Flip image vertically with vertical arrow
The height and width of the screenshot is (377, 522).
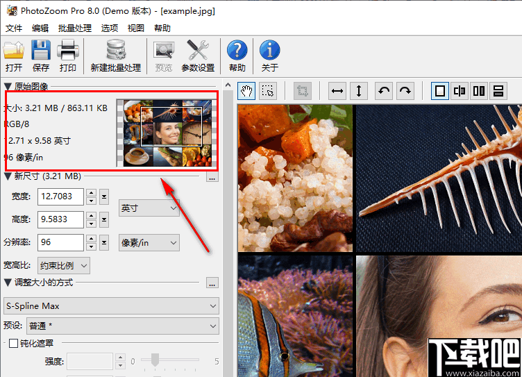359,91
